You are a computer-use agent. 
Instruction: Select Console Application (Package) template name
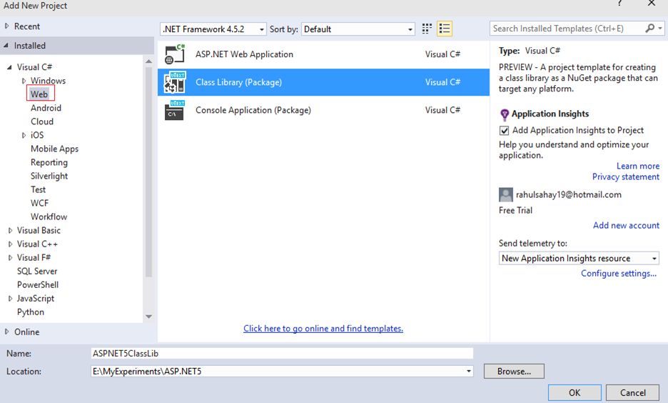coord(253,110)
